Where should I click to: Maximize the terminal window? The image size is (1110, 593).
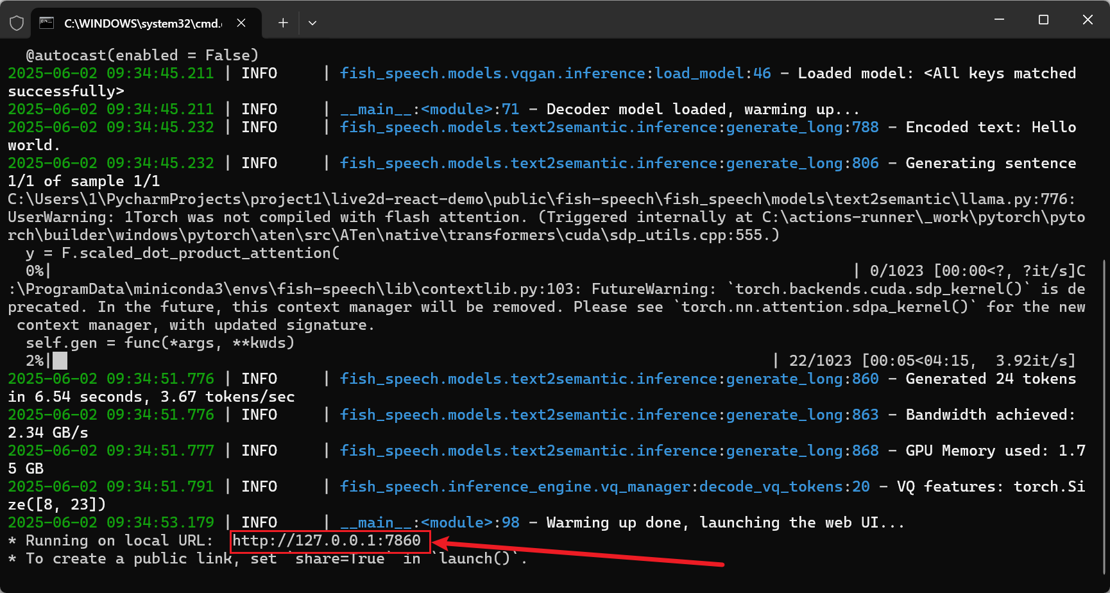click(1043, 19)
